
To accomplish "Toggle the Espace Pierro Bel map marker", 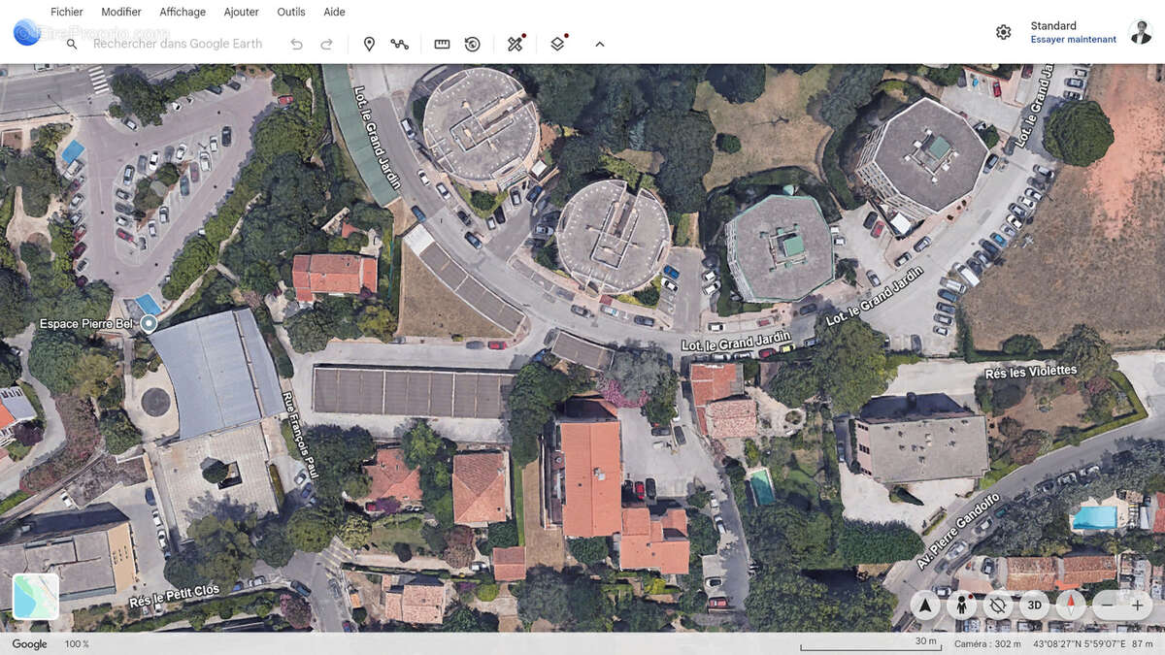I will coord(148,323).
